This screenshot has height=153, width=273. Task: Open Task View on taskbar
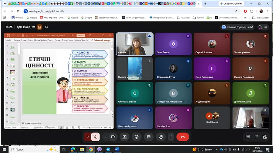click(64, 149)
